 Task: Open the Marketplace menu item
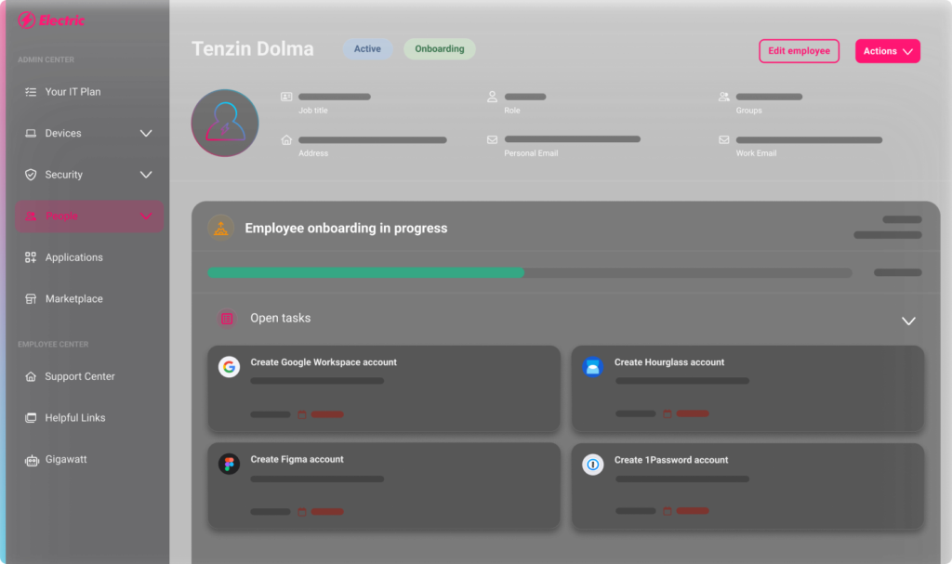point(73,299)
